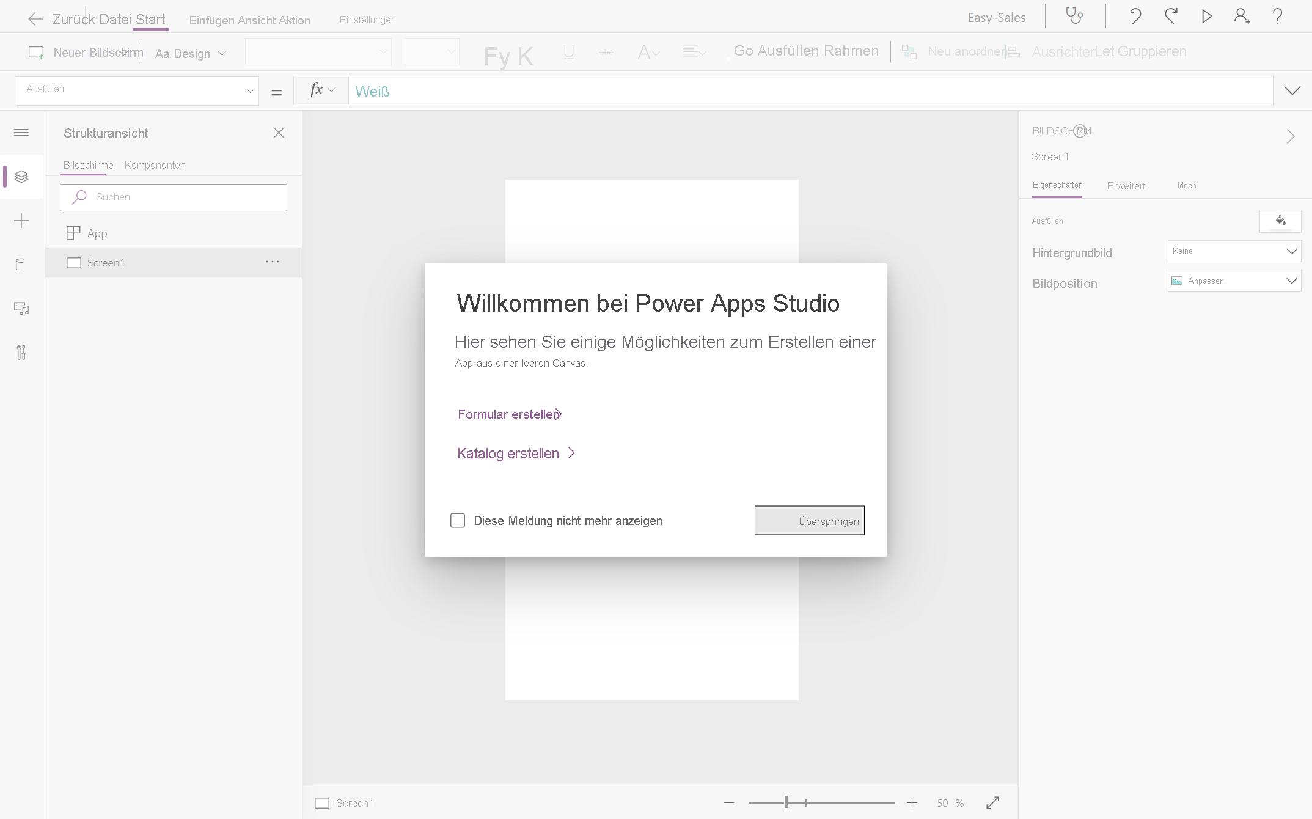Viewport: 1312px width, 819px height.
Task: Select the App tree item
Action: pyautogui.click(x=174, y=233)
